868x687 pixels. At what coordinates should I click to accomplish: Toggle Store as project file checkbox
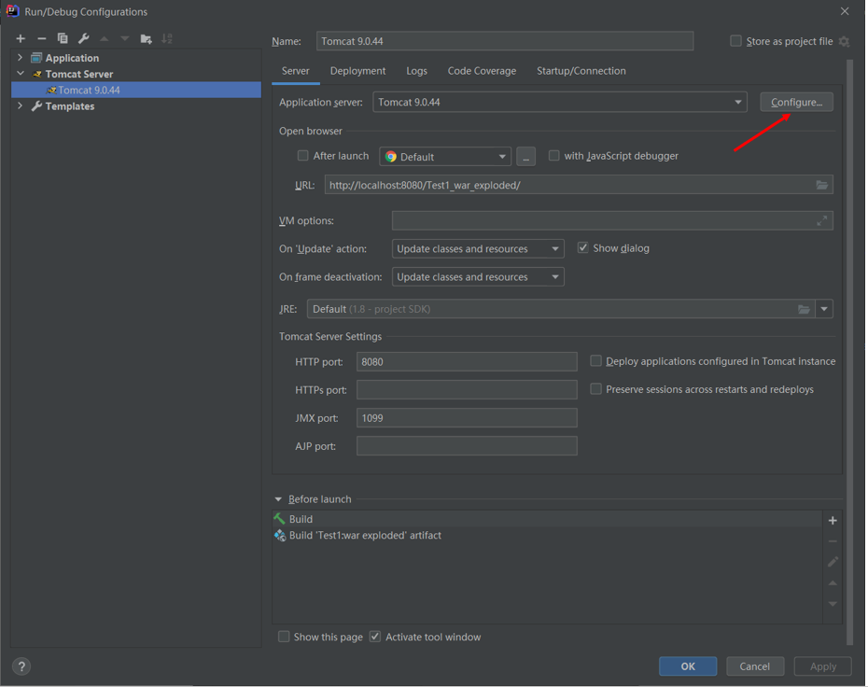click(735, 41)
